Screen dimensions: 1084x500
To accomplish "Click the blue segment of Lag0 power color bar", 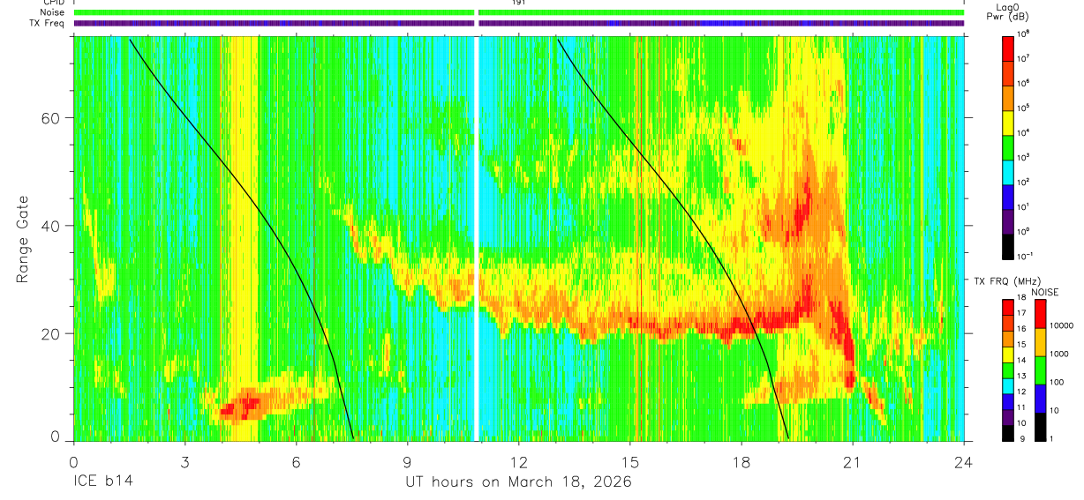I will coord(1008,195).
